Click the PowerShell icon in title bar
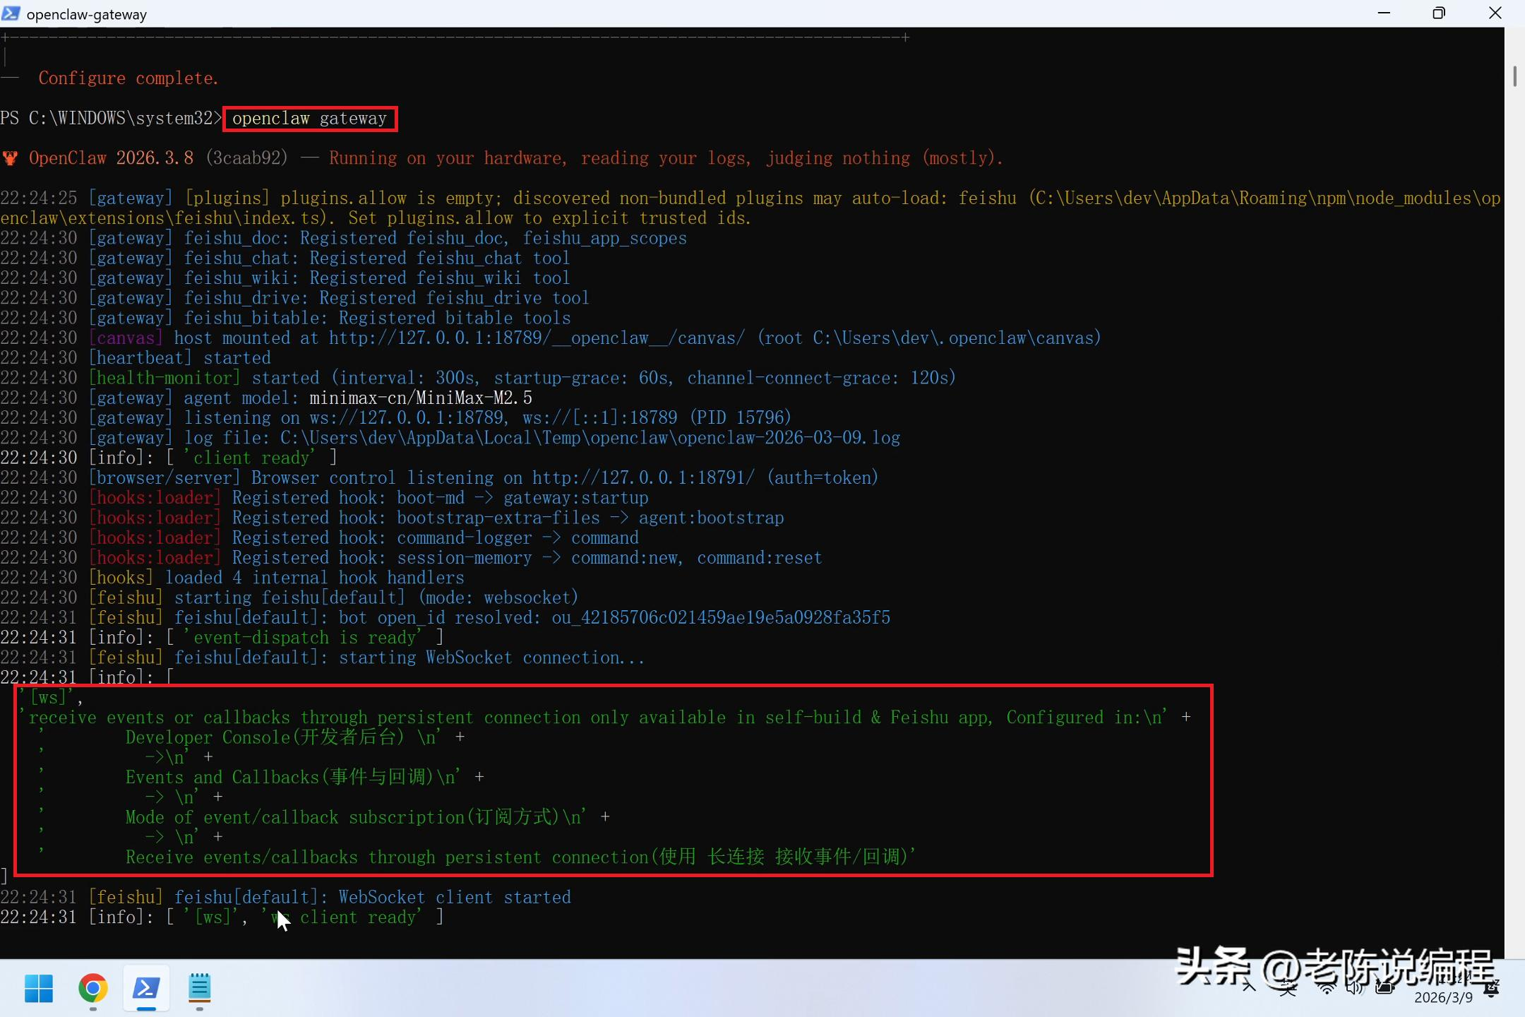The image size is (1525, 1017). coord(11,13)
